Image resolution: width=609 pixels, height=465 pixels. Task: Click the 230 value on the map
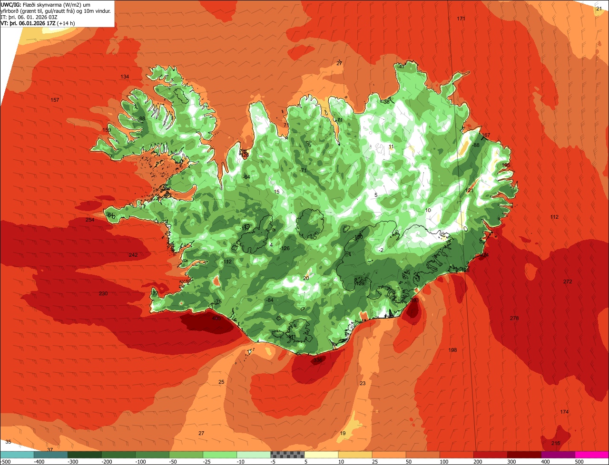click(103, 293)
